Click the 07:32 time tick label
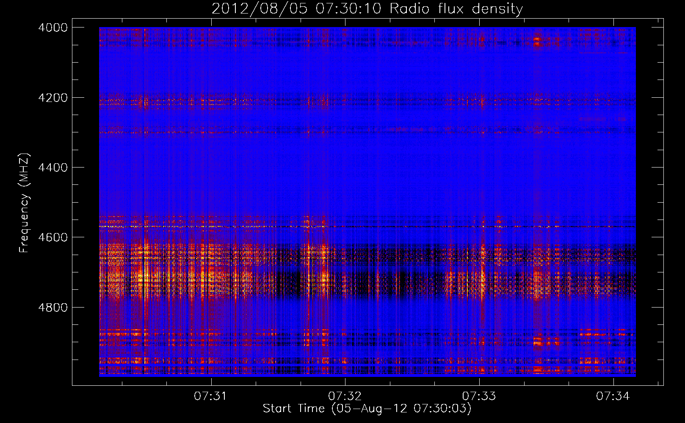The width and height of the screenshot is (685, 423). coord(345,396)
